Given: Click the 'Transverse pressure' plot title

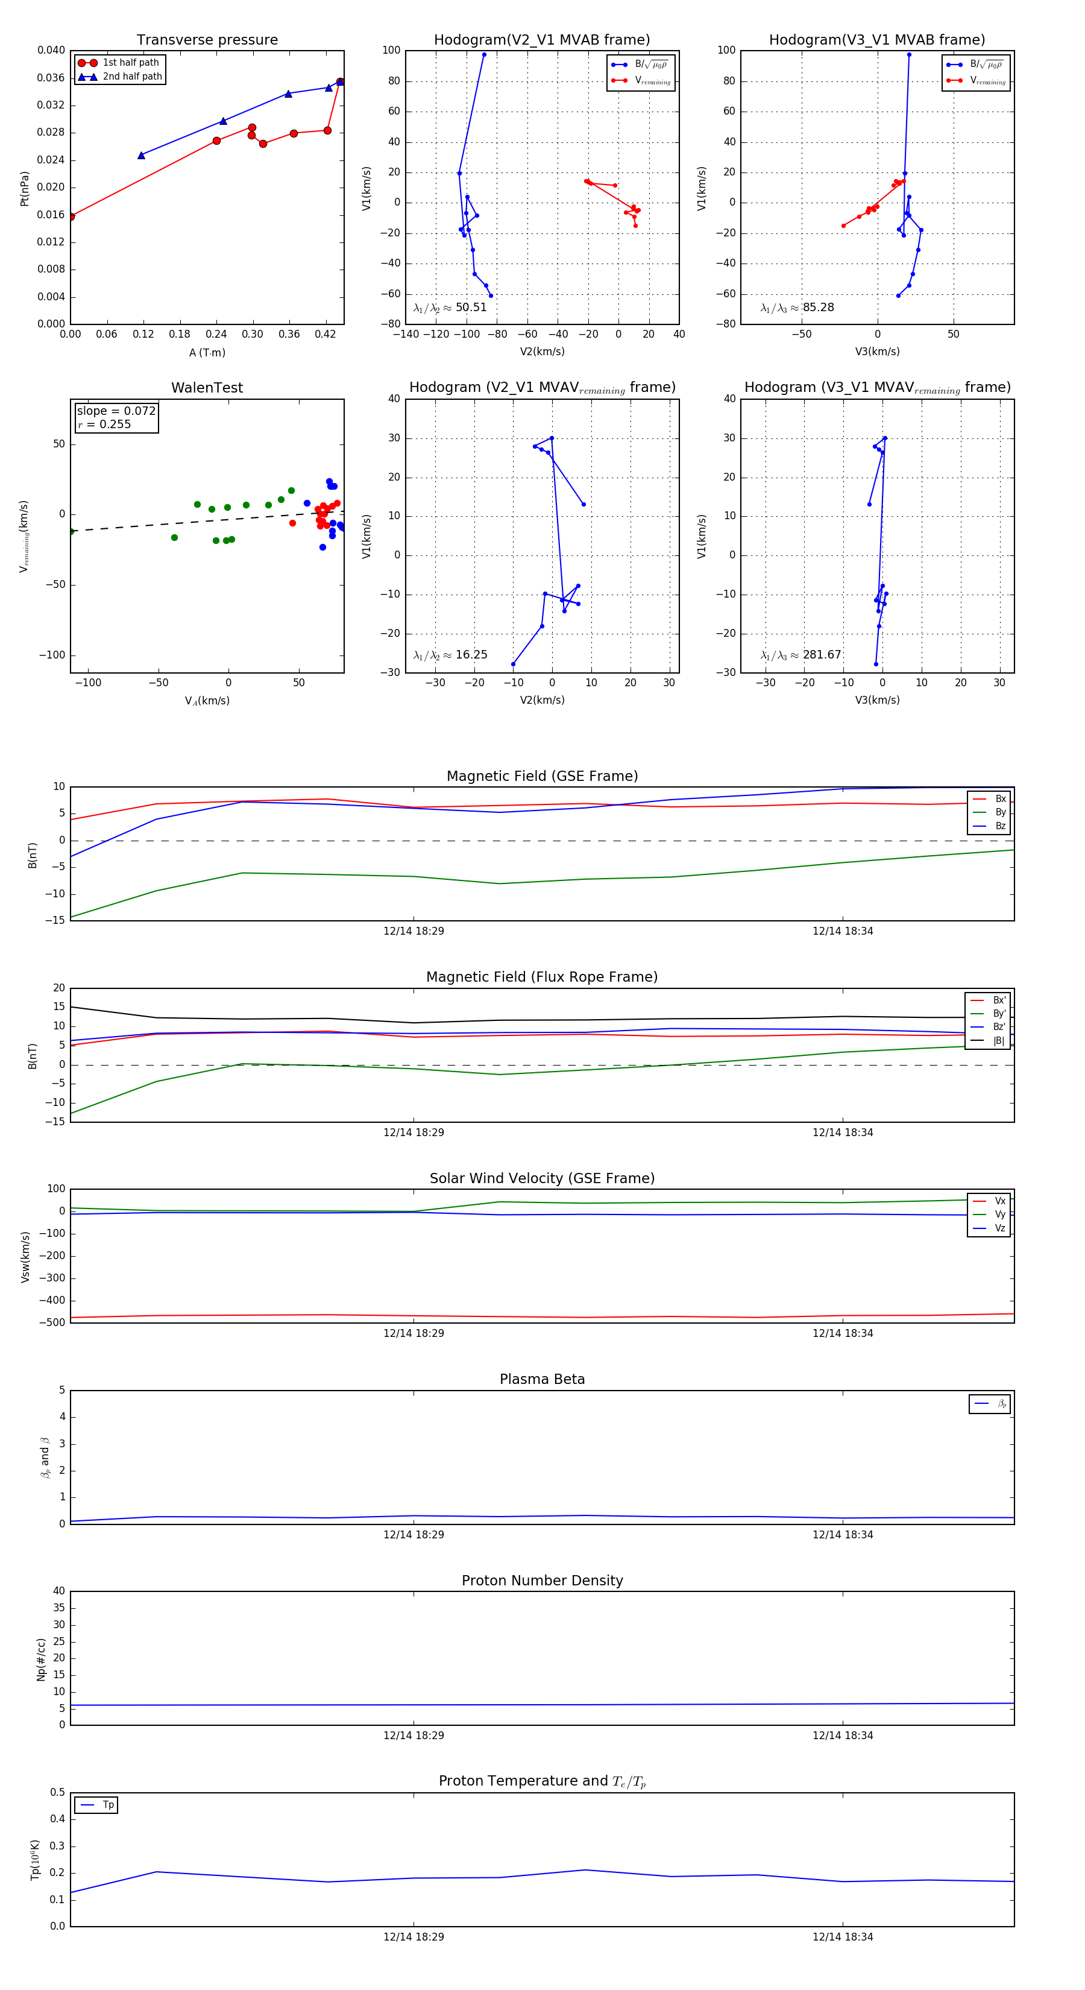Looking at the screenshot, I should pyautogui.click(x=207, y=40).
